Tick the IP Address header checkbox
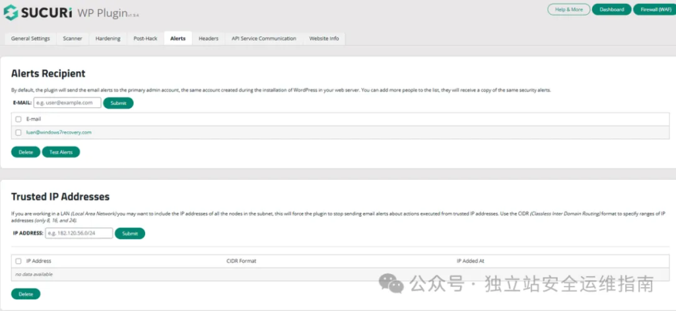This screenshot has width=676, height=311. click(x=18, y=261)
